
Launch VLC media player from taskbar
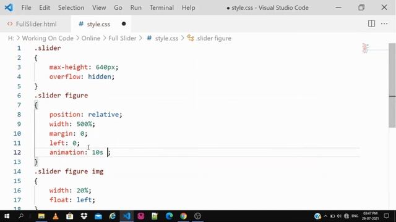tap(56, 216)
